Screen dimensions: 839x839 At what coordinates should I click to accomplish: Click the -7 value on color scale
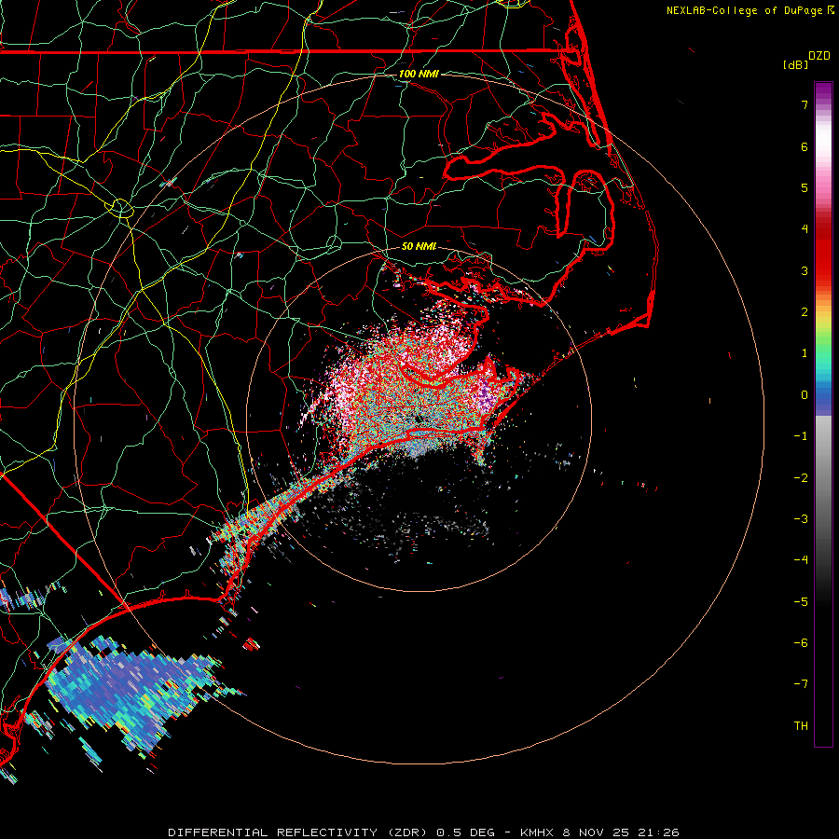click(801, 684)
